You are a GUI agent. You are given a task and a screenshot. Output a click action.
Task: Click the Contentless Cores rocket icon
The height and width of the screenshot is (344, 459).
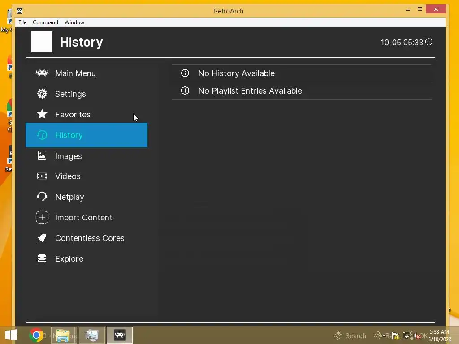point(42,238)
